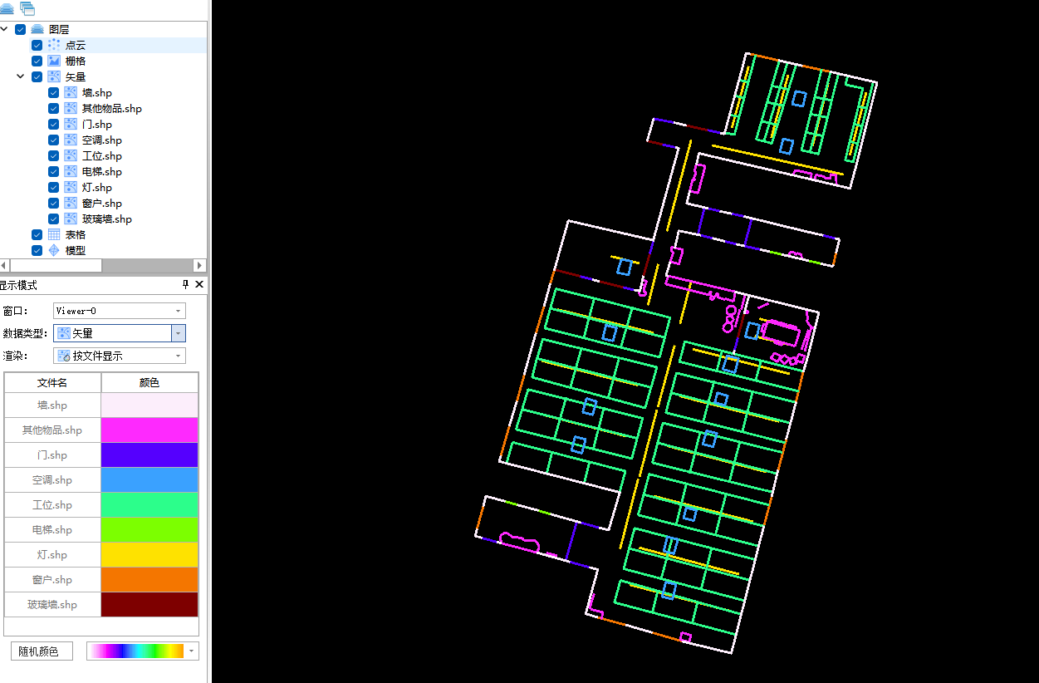1039x683 pixels.
Task: Click the shapefile icon next to 灯.shp
Action: coord(71,187)
